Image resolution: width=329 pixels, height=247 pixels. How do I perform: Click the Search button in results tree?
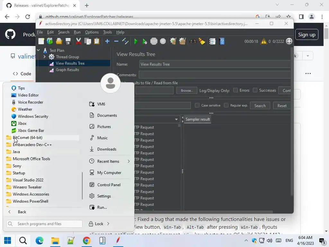pyautogui.click(x=260, y=105)
